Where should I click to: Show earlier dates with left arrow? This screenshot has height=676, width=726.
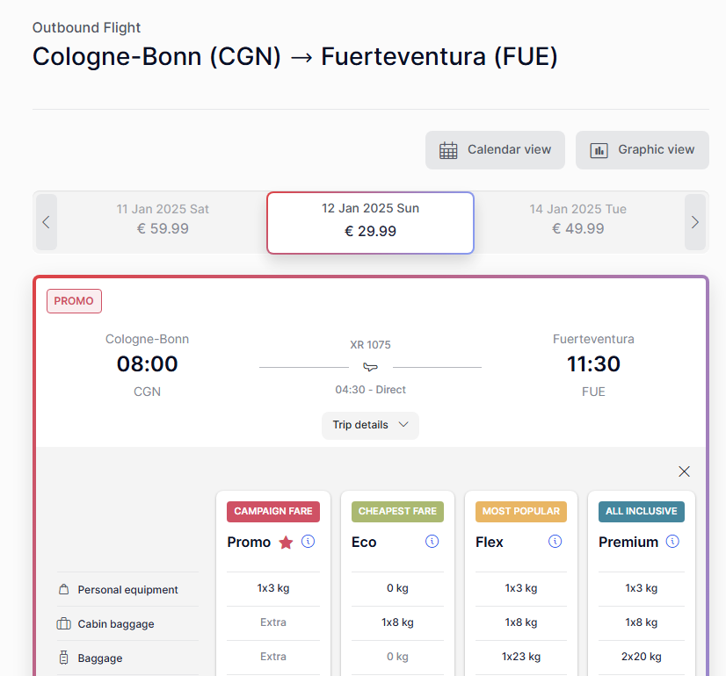click(x=47, y=222)
